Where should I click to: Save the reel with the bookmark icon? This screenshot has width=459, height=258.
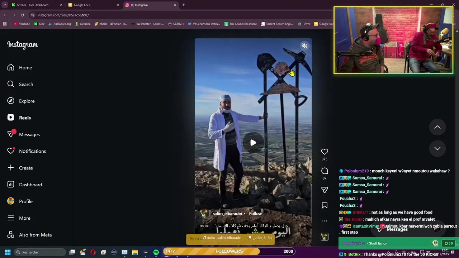(325, 205)
